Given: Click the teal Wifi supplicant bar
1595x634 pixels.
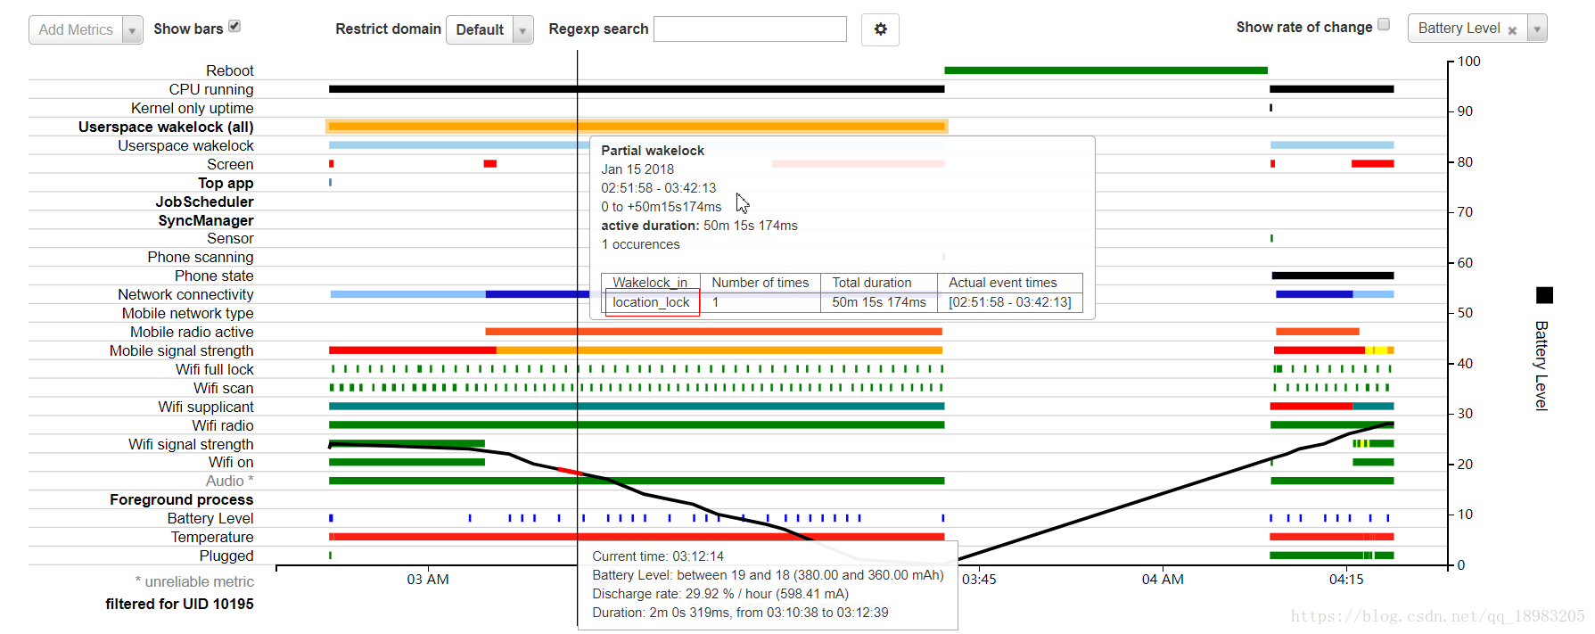Looking at the screenshot, I should point(637,407).
